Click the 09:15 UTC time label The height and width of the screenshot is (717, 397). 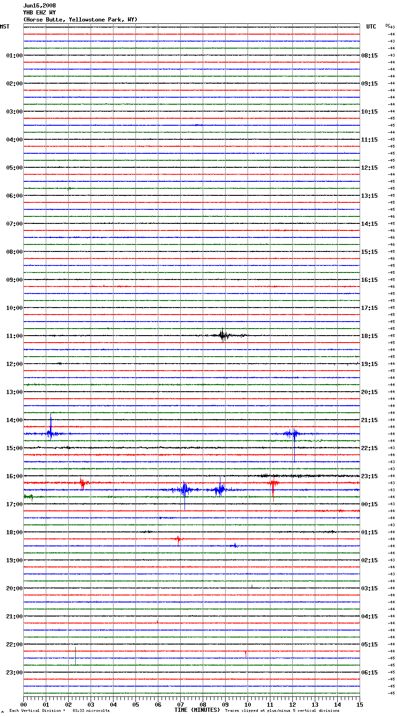coord(369,84)
